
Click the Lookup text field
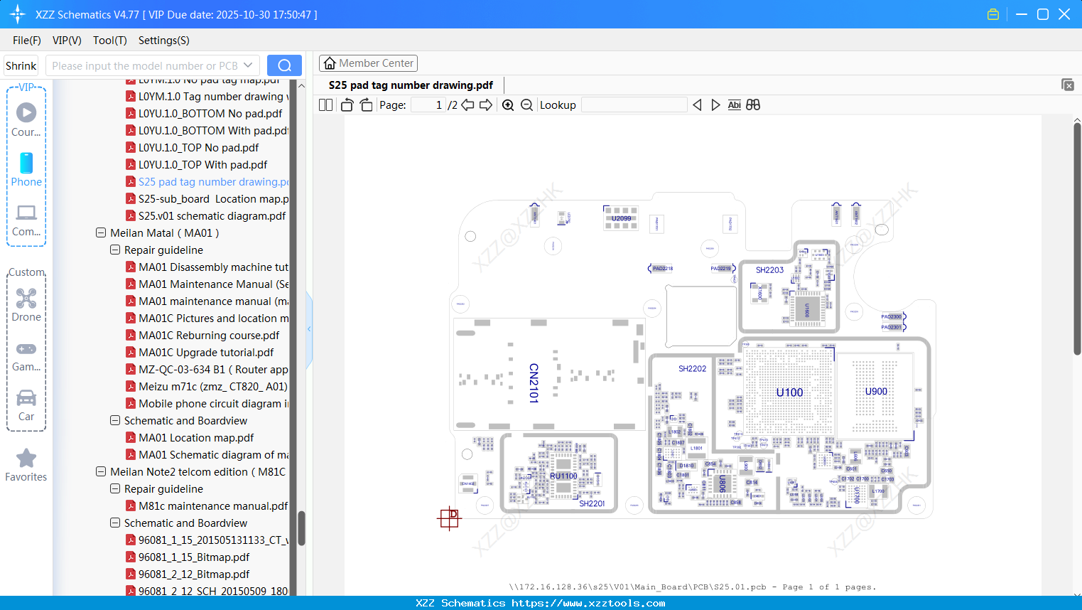click(634, 105)
